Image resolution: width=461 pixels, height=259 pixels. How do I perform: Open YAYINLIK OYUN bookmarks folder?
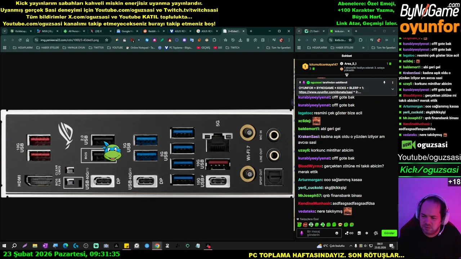74,47
